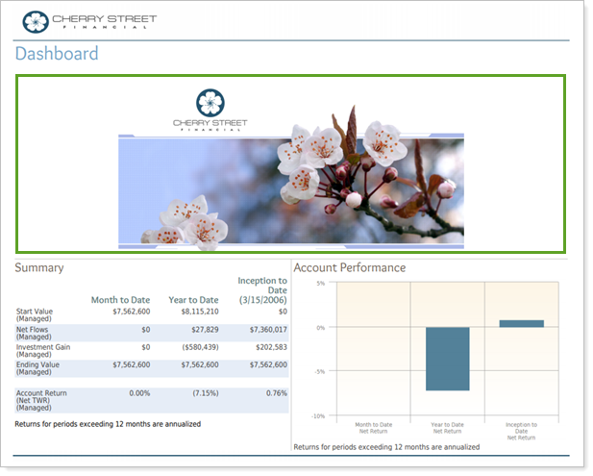Click the Year to Date negative bar

click(x=448, y=359)
